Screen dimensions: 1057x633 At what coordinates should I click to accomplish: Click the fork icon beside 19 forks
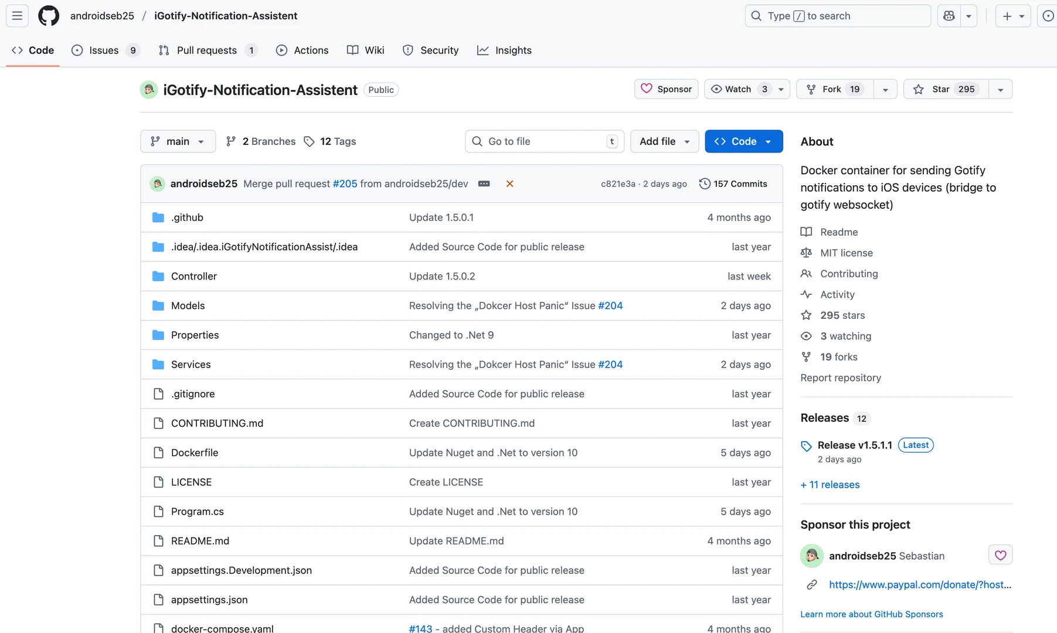(806, 357)
